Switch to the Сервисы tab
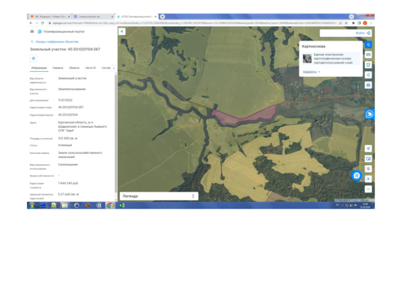 pos(57,68)
